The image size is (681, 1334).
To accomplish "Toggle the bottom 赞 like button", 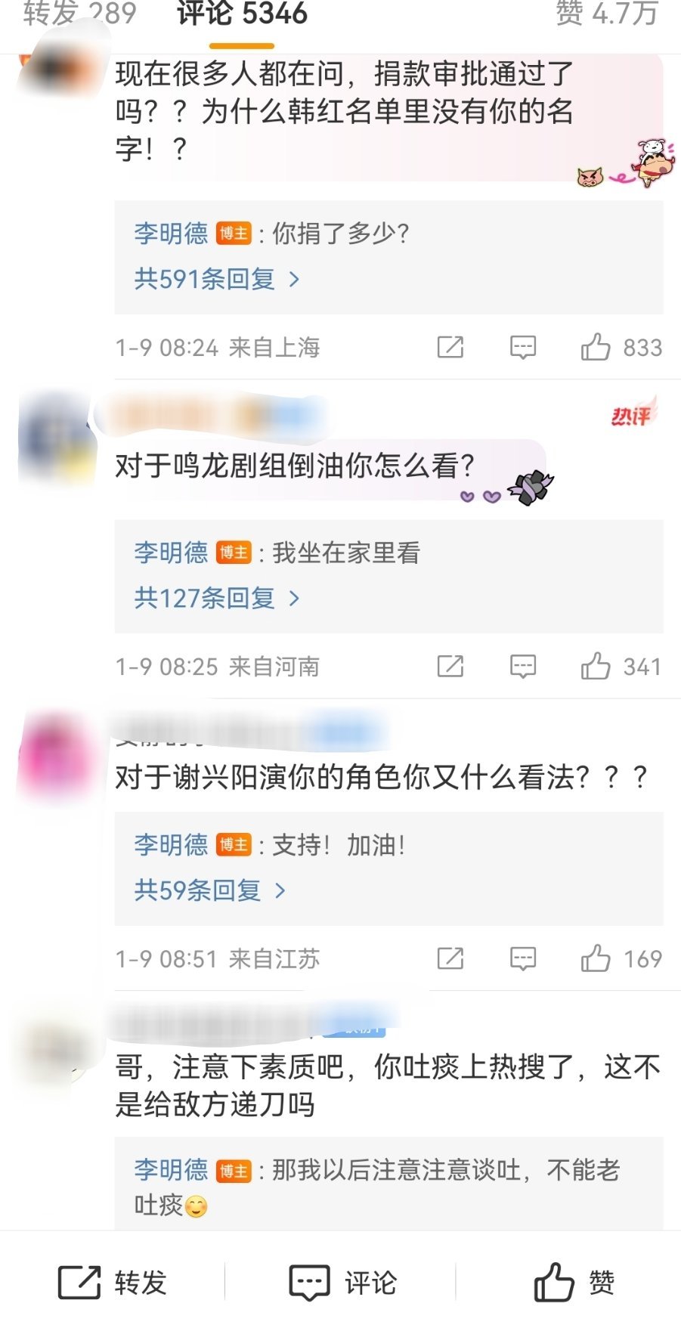I will click(x=574, y=1283).
